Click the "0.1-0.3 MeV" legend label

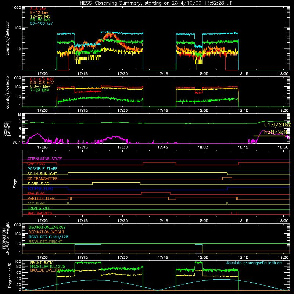coord(42,79)
